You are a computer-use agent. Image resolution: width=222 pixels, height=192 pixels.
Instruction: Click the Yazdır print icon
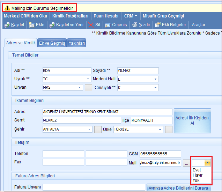135,25
